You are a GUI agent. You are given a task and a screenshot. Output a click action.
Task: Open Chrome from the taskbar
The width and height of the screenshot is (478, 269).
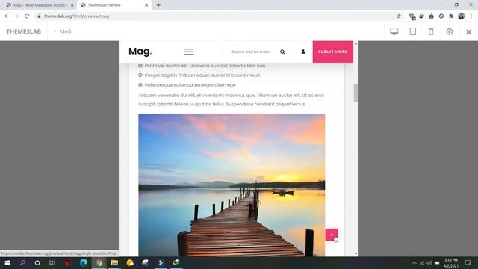(x=99, y=262)
